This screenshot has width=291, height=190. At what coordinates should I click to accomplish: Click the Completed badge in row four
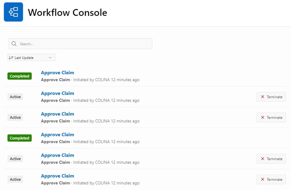point(20,138)
